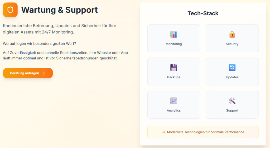Click the Security padlock icon

tap(232, 34)
